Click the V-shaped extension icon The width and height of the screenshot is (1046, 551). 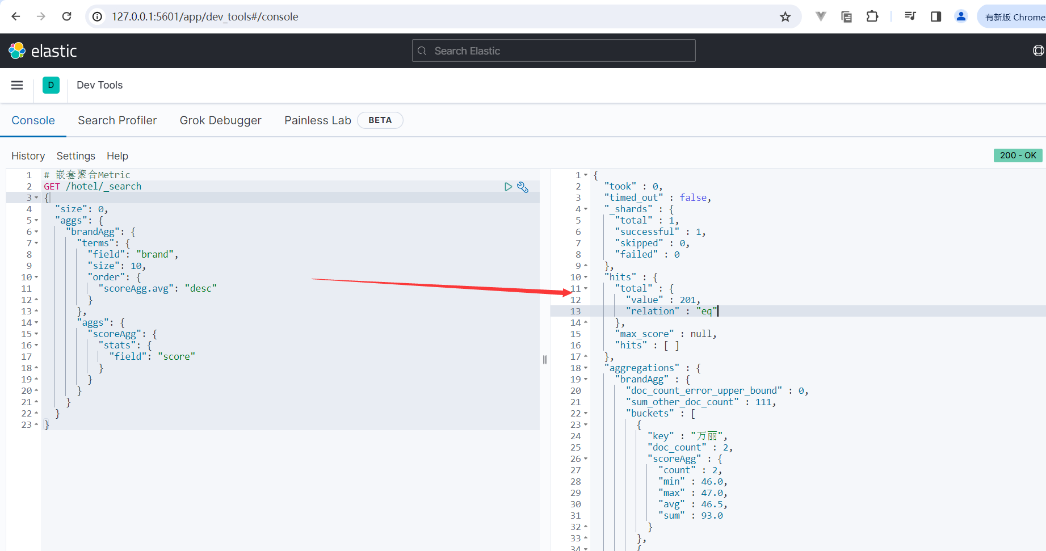pyautogui.click(x=821, y=17)
